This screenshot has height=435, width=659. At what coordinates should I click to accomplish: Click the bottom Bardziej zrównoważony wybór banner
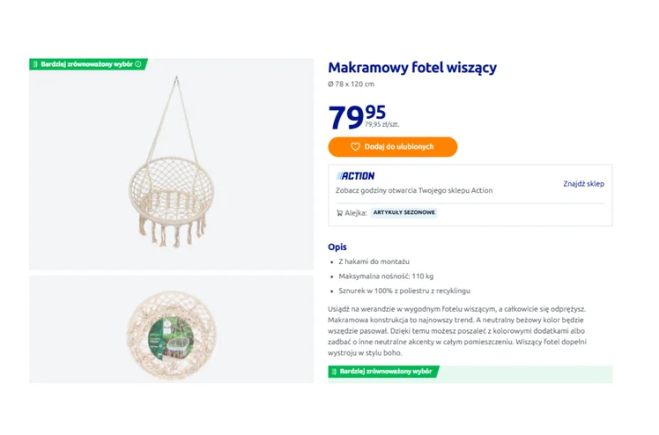[386, 372]
